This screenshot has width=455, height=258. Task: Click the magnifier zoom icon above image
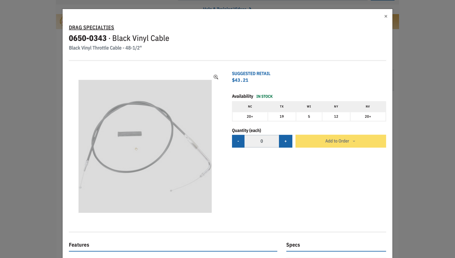216,77
